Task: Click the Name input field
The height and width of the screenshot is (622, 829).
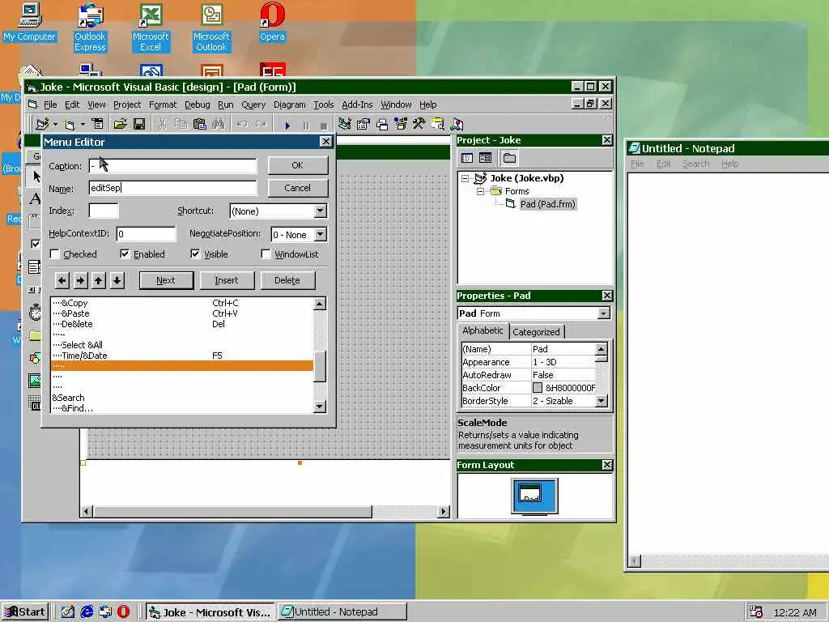Action: (173, 188)
